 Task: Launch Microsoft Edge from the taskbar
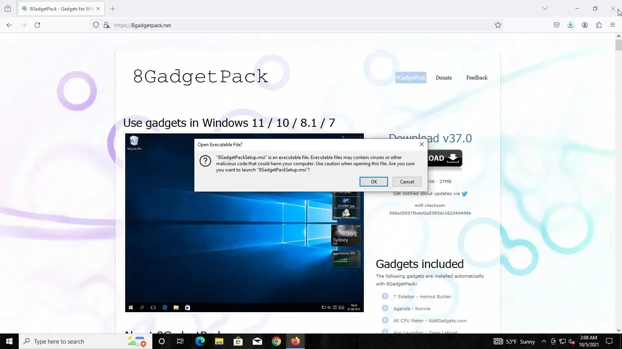click(x=200, y=341)
